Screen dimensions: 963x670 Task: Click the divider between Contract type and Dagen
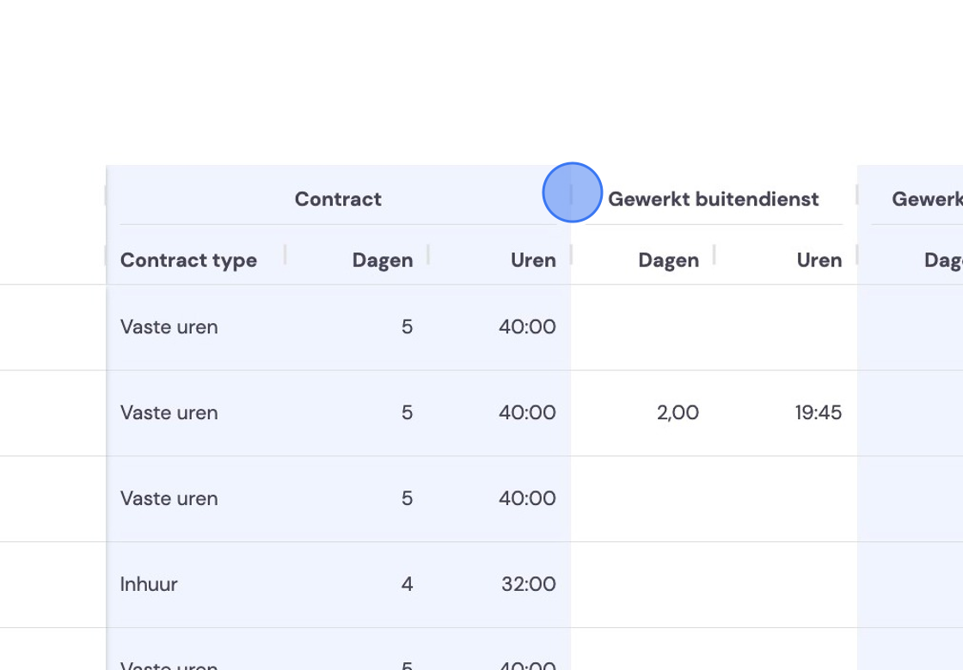click(x=285, y=254)
